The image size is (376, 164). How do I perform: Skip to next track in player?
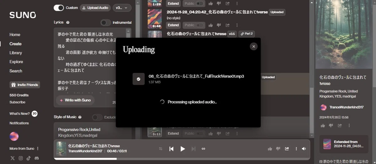(193, 149)
